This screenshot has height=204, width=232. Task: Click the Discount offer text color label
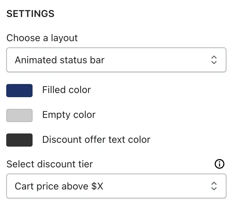tap(96, 139)
